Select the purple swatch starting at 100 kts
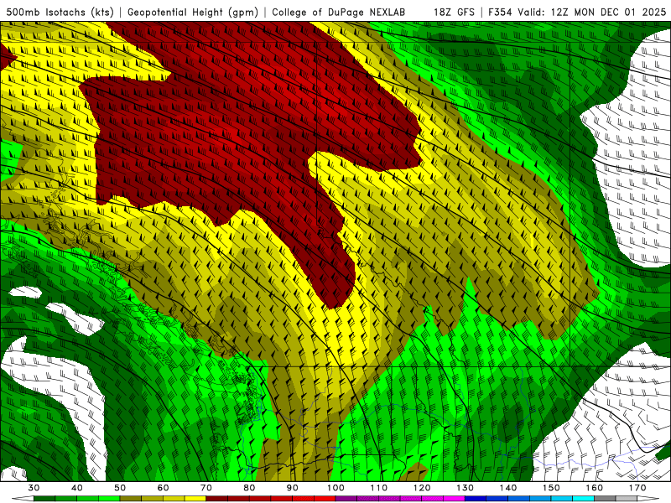 click(x=346, y=498)
